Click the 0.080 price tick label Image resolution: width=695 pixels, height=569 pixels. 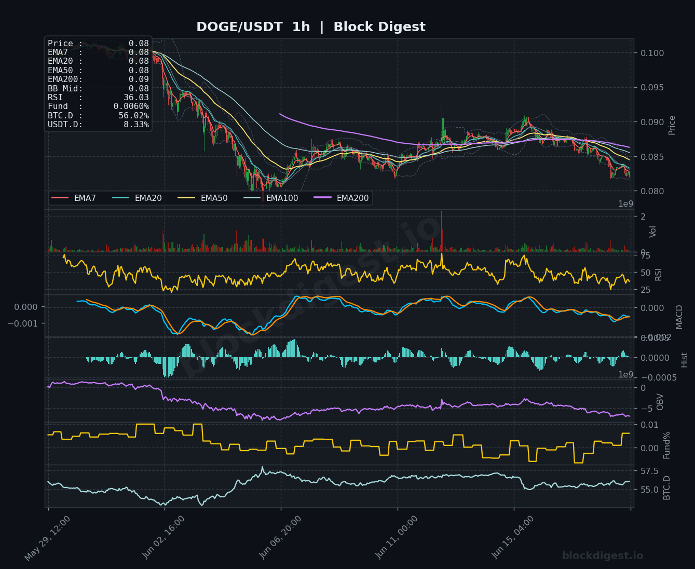[652, 191]
